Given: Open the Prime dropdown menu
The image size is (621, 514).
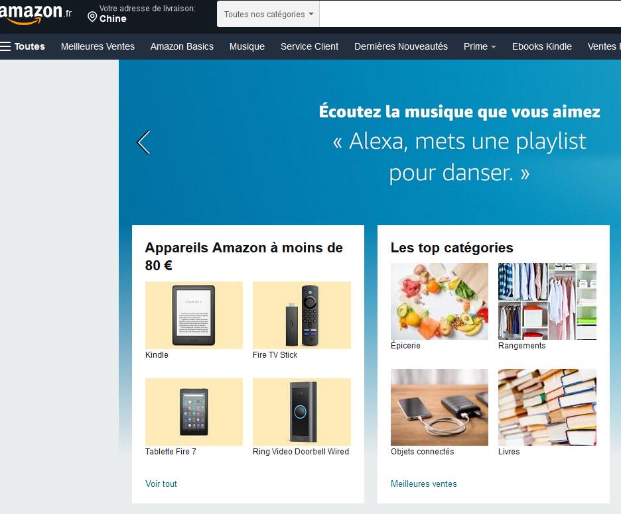Looking at the screenshot, I should pos(479,46).
